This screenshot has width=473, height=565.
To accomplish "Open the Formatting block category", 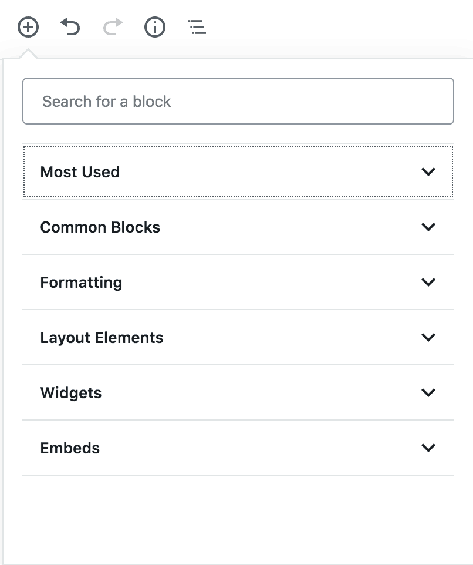I will [x=238, y=282].
